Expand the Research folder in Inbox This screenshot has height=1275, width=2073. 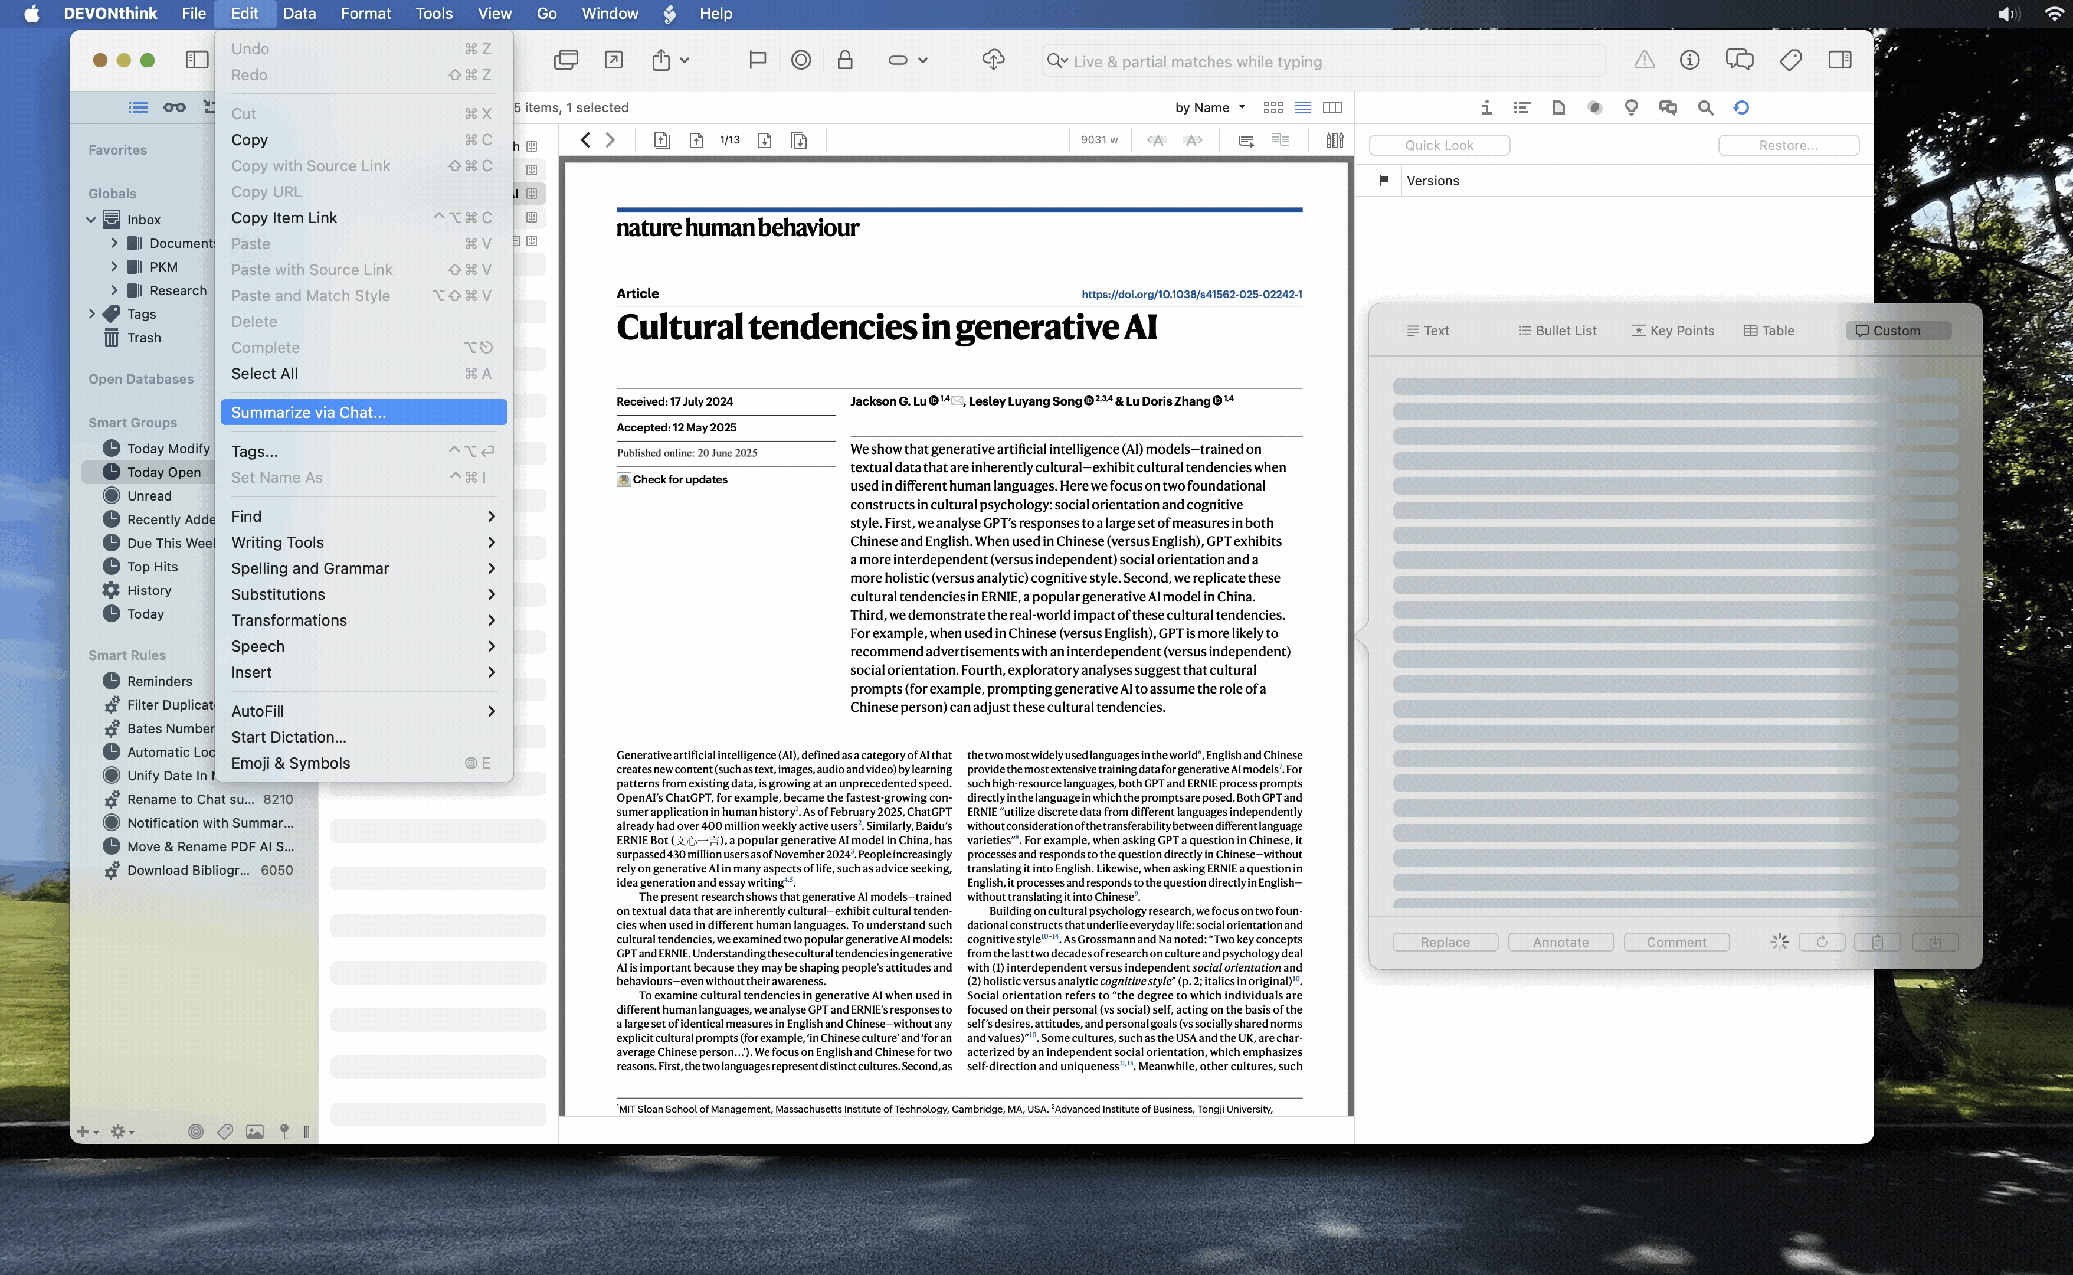[114, 290]
